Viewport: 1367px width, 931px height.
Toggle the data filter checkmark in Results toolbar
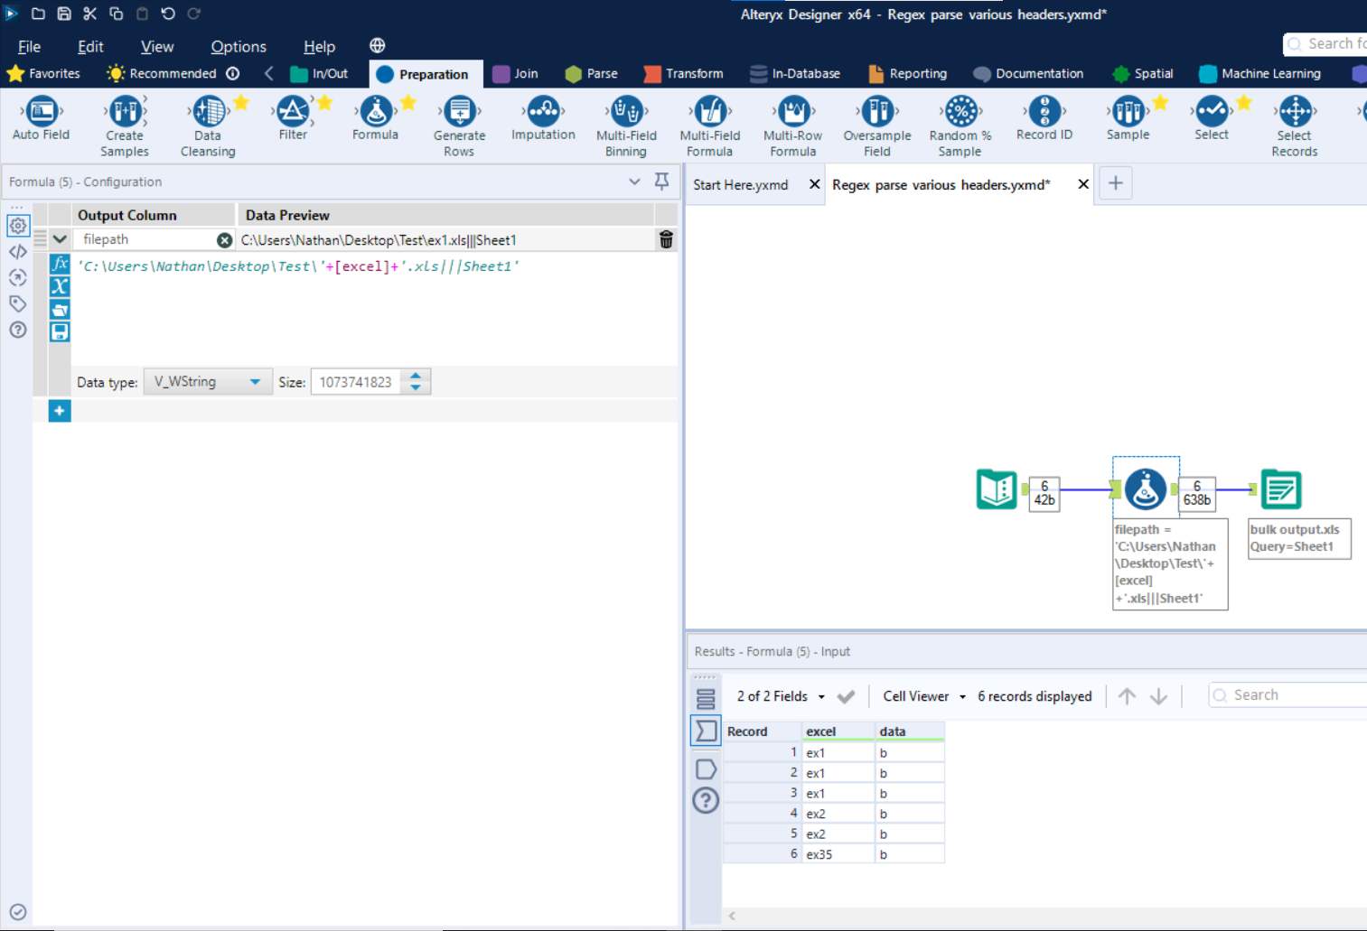(847, 695)
